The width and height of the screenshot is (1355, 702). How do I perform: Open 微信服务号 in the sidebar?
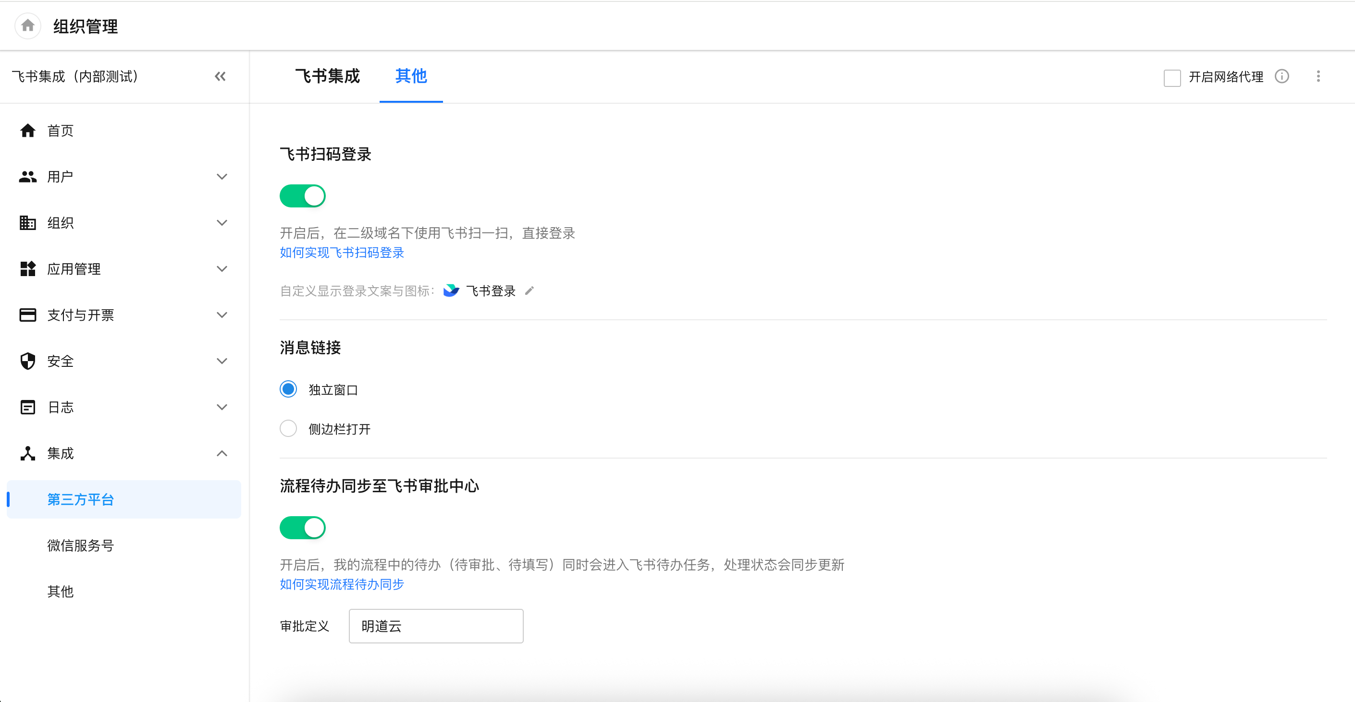coord(80,545)
